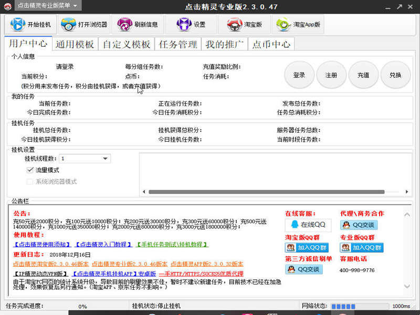The image size is (420, 315).
Task: Join the 专业版QQ群 group button
Action: [x=361, y=248]
